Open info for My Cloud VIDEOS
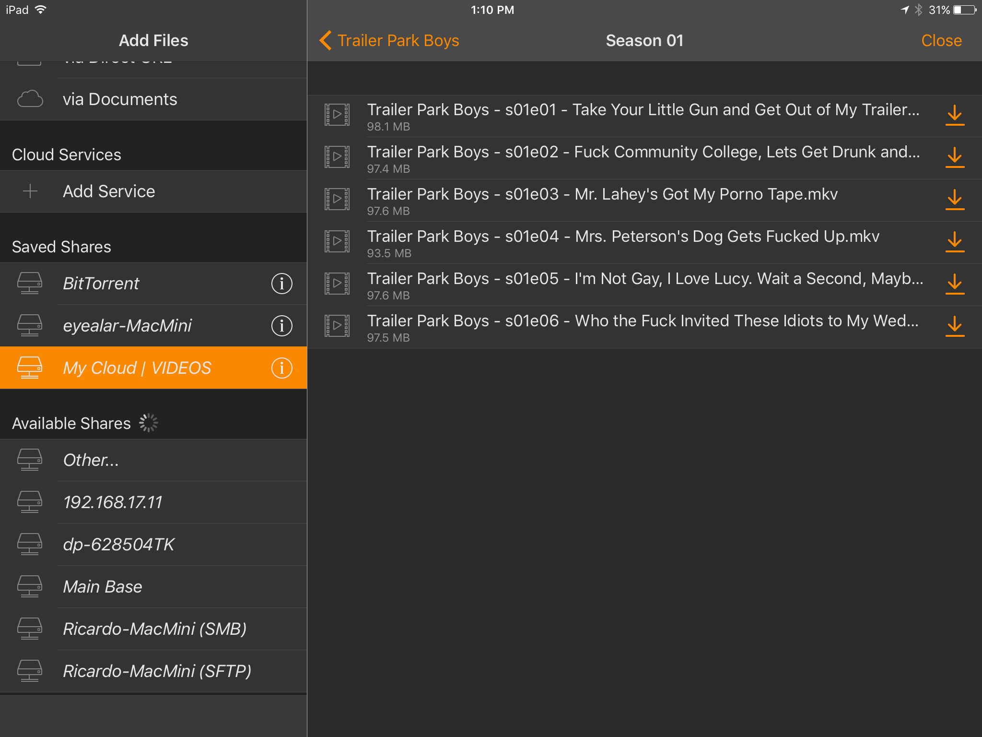 281,368
